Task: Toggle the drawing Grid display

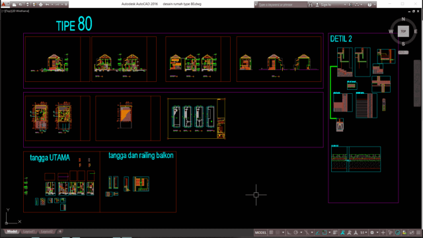Action: point(271,233)
